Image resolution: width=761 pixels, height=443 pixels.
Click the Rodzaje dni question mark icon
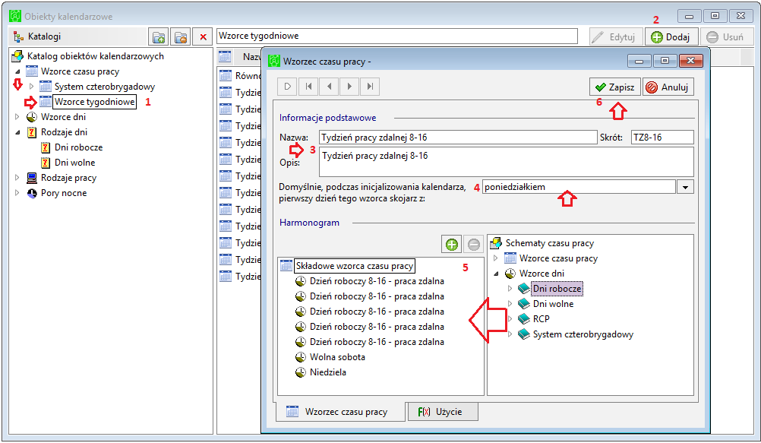pyautogui.click(x=32, y=132)
